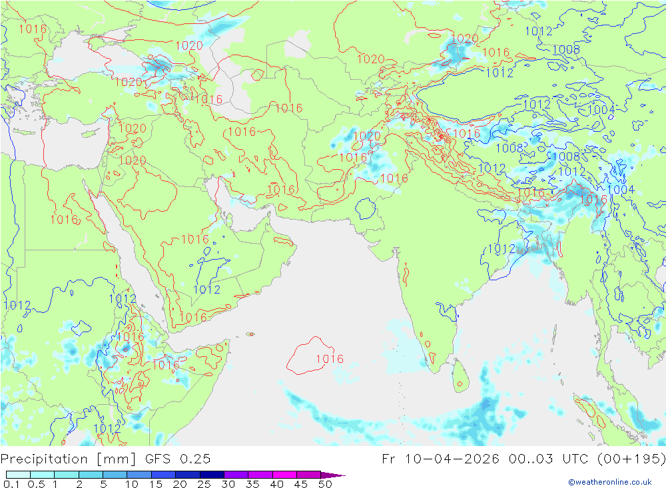The image size is (666, 488).
Task: Click the '40' legend tick label
Action: (x=276, y=484)
